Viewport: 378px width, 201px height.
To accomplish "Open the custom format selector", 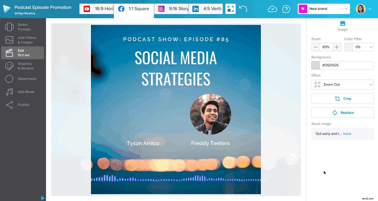I will click(x=230, y=9).
